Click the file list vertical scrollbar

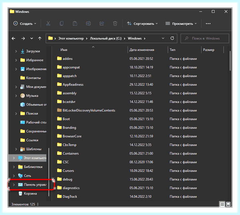coord(230,61)
